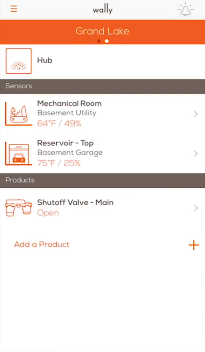Expand the Reservoir - Top sensor details
This screenshot has height=352, width=205.
tap(196, 153)
